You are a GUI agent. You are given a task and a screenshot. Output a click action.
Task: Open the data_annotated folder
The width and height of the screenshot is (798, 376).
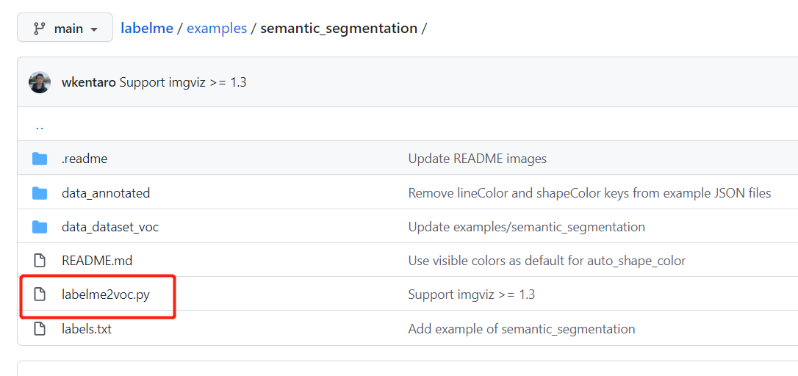106,193
